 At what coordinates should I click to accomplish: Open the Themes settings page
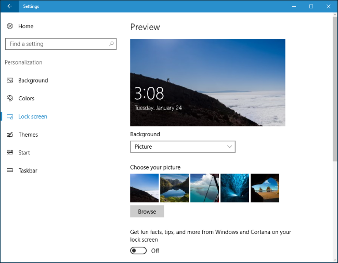click(x=28, y=135)
